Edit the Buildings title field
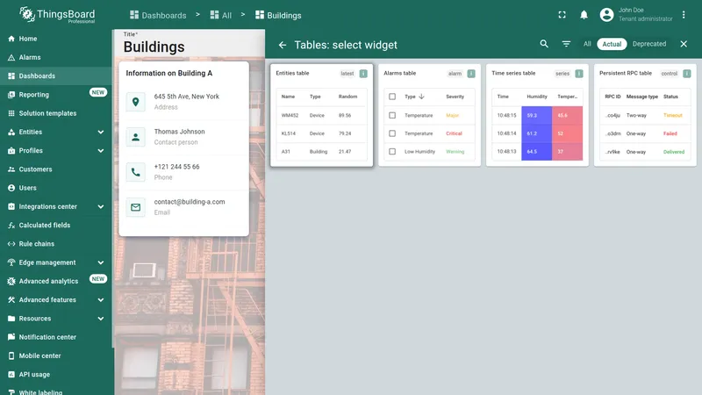This screenshot has height=395, width=702. tap(190, 44)
